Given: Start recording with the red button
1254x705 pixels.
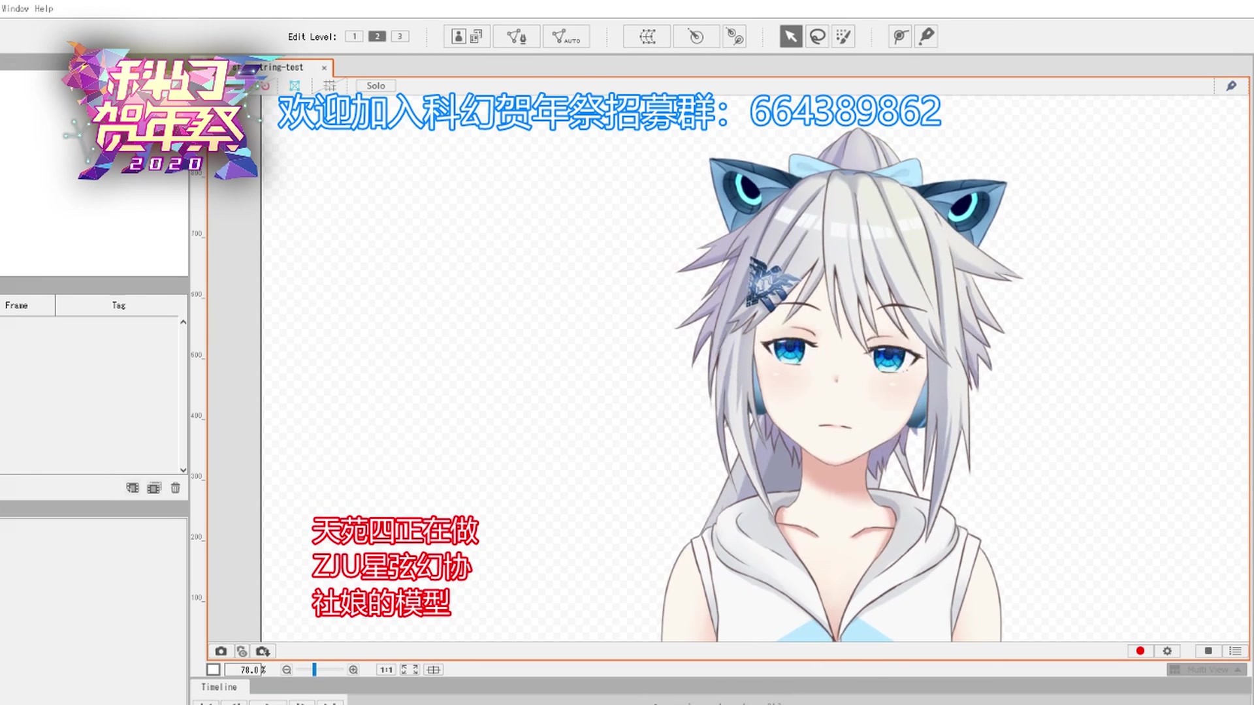Looking at the screenshot, I should (1140, 651).
